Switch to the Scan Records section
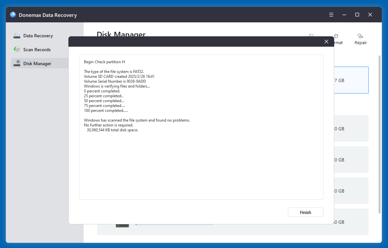This screenshot has height=248, width=388. click(x=37, y=49)
